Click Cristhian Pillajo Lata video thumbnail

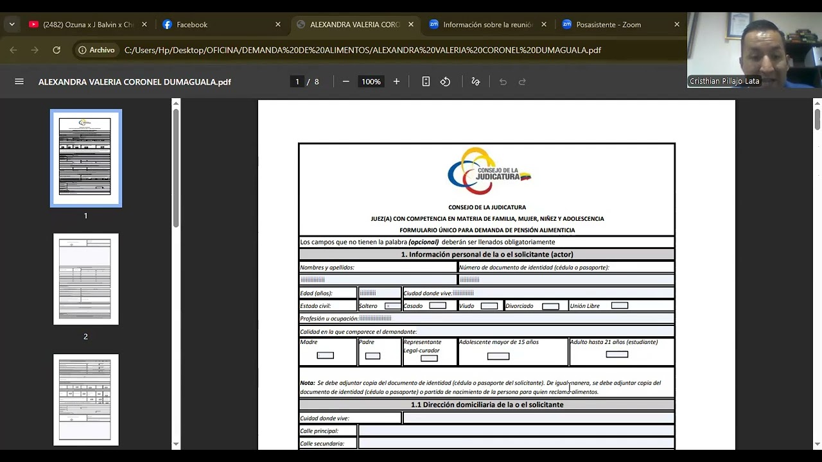(x=755, y=50)
